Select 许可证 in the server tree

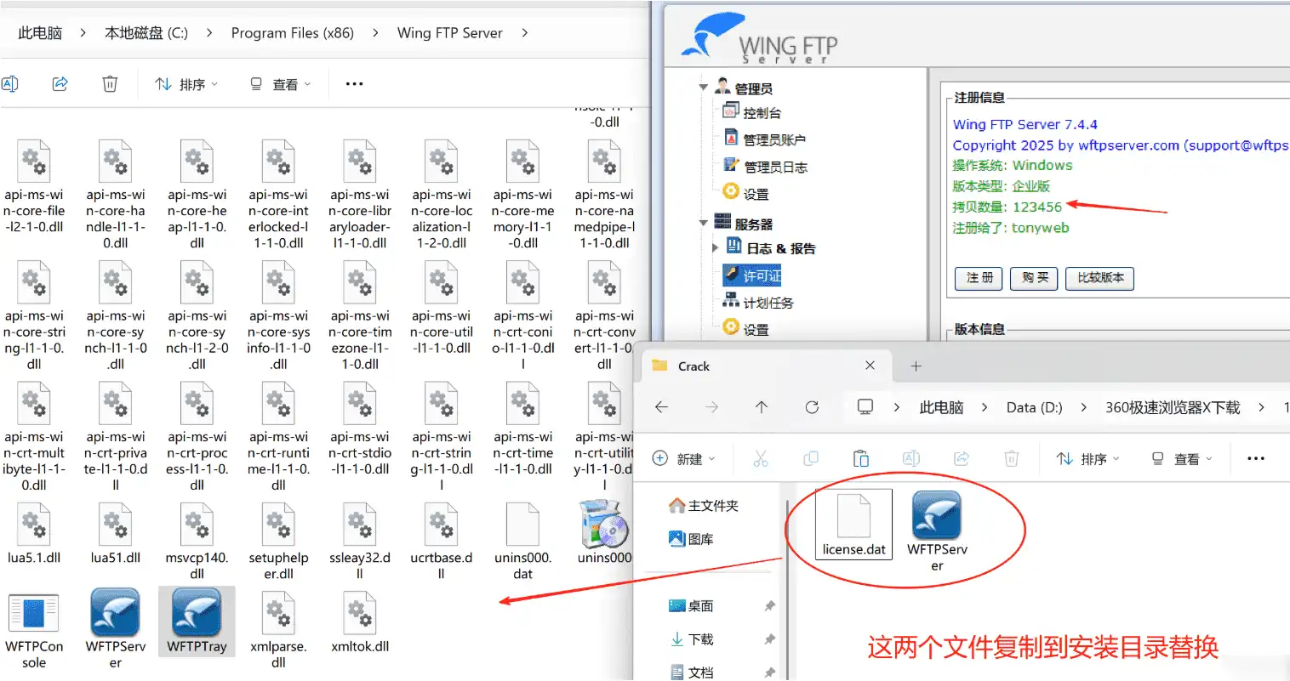(752, 275)
